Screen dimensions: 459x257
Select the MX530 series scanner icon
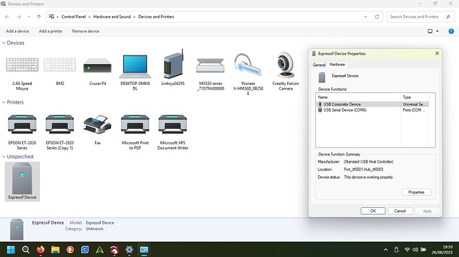pyautogui.click(x=210, y=66)
